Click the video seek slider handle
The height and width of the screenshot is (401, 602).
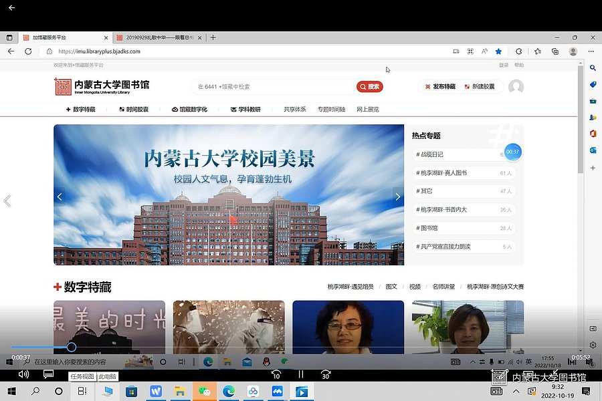[x=72, y=348]
